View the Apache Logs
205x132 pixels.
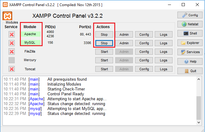tap(164, 35)
